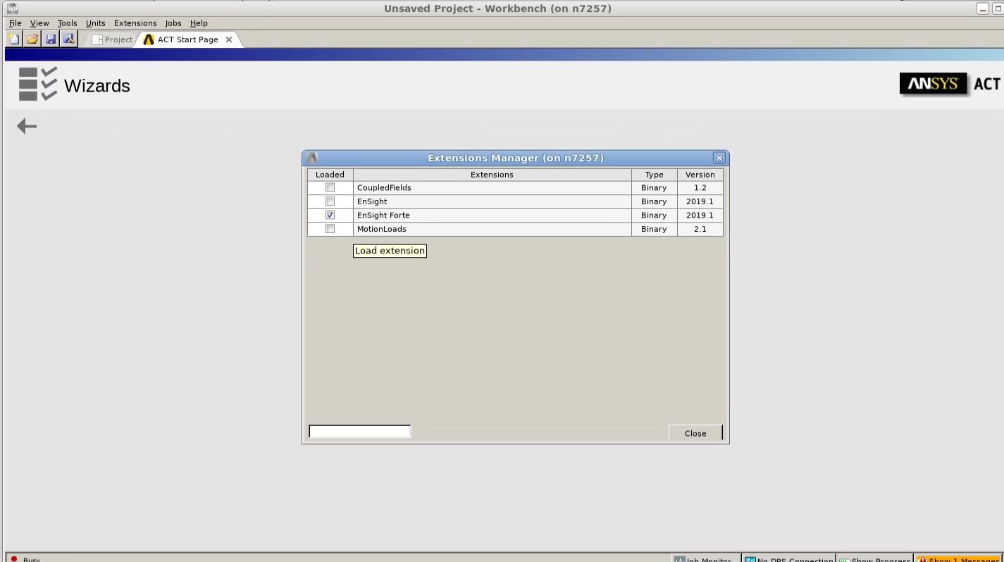The height and width of the screenshot is (562, 1004).
Task: Click the Save project floppy icon
Action: tap(51, 39)
